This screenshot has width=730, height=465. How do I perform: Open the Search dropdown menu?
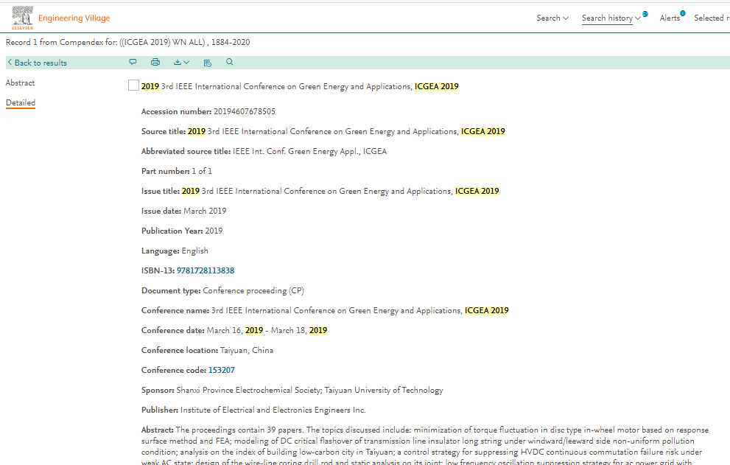coord(552,18)
